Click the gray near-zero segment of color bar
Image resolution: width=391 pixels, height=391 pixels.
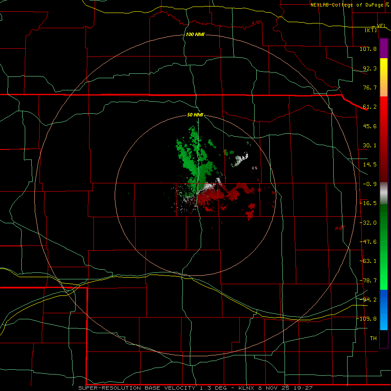(x=384, y=193)
